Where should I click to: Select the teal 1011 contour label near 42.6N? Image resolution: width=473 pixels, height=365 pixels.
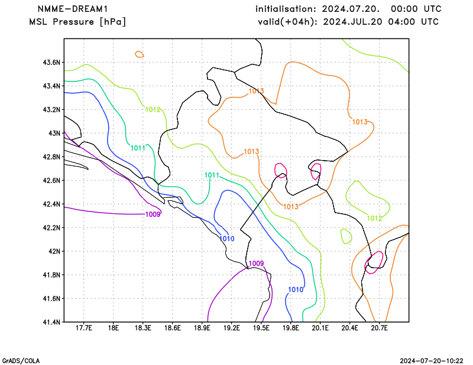pos(212,175)
